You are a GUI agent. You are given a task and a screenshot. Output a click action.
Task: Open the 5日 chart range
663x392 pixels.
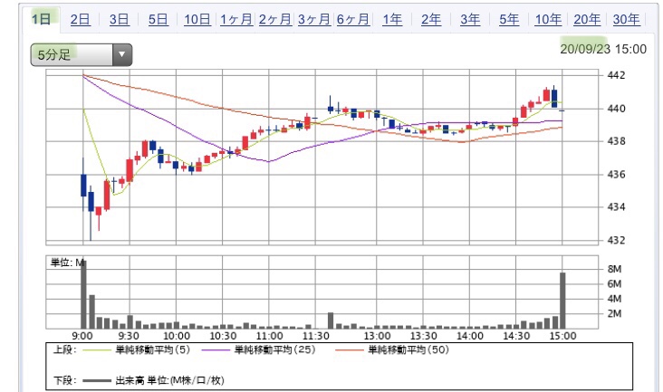click(159, 19)
